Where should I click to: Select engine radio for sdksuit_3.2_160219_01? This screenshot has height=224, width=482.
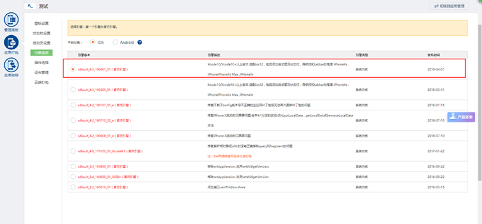(73, 187)
